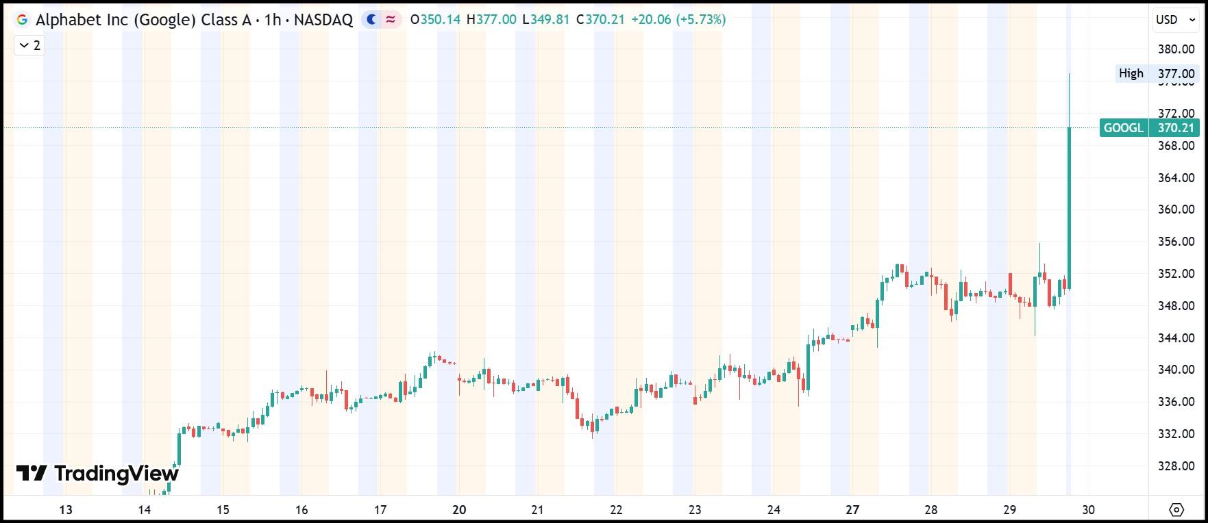1208x523 pixels.
Task: Click the 380.00 level on price scale
Action: (x=1176, y=49)
